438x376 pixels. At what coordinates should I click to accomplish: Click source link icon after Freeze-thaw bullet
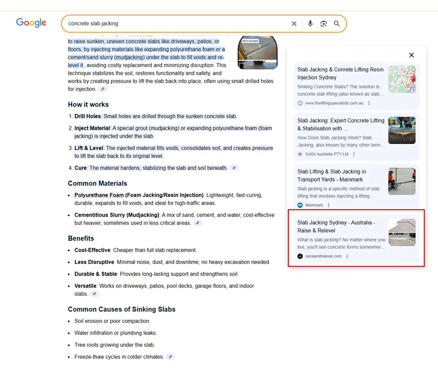[x=170, y=357]
